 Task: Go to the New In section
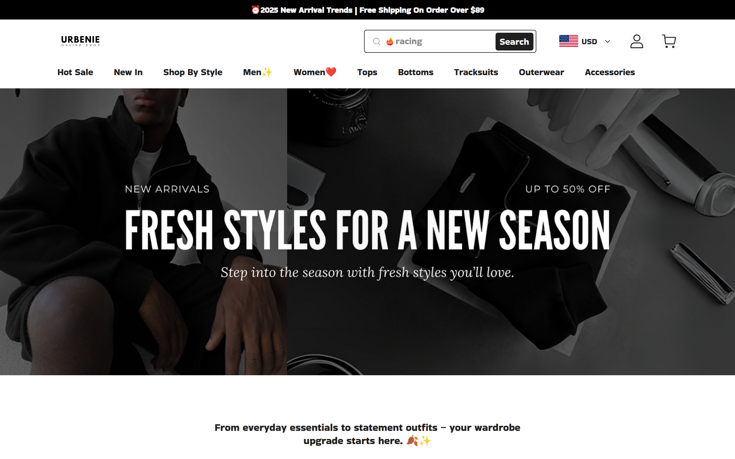[128, 72]
